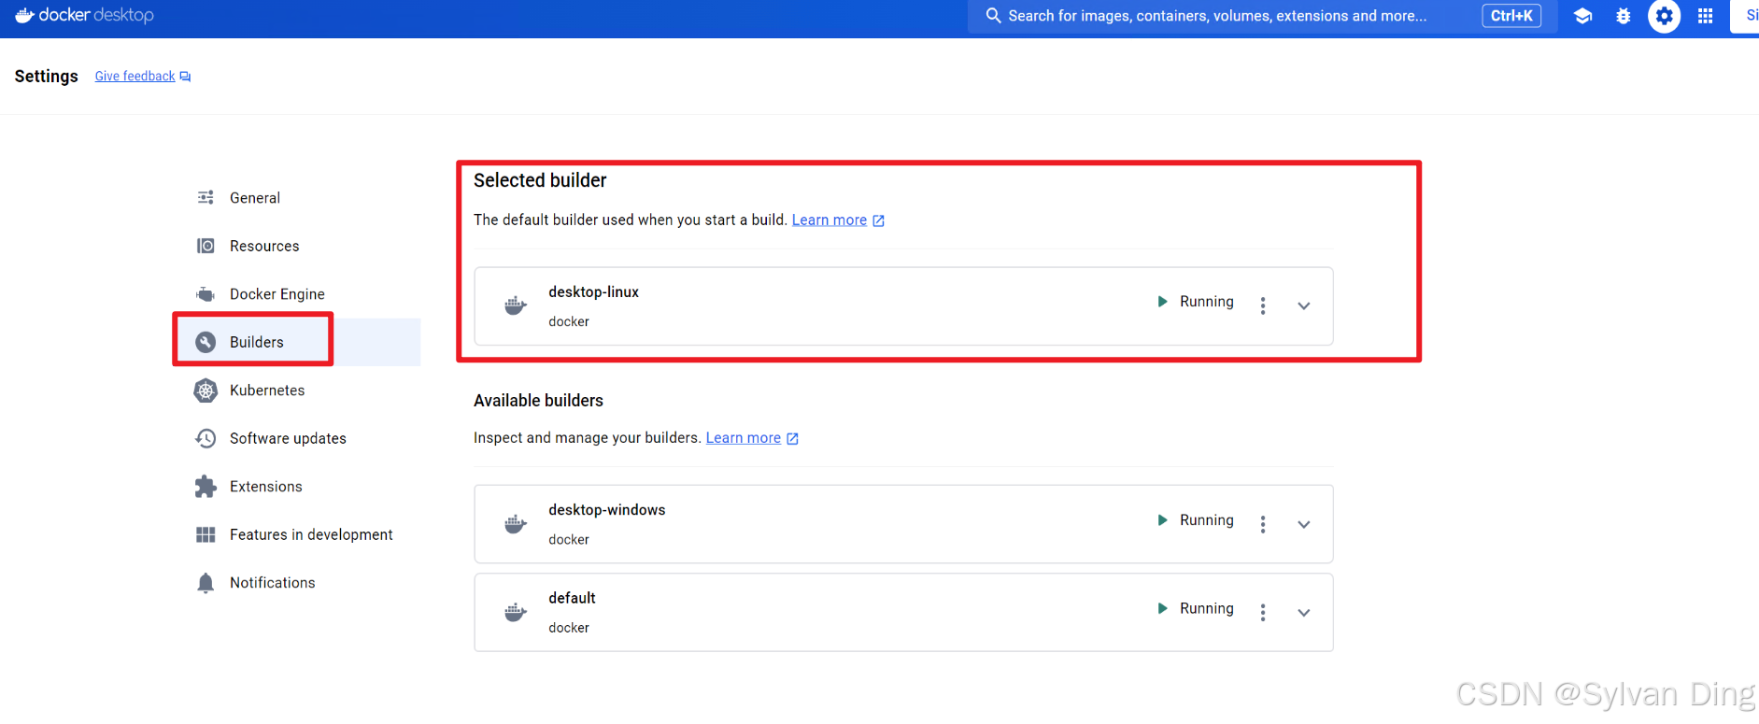Click the desktop-linux builder name
This screenshot has height=724, width=1759.
pos(593,291)
